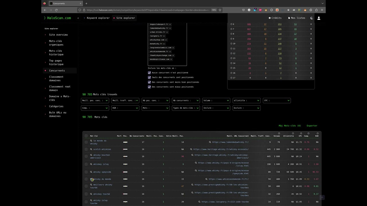This screenshot has width=367, height=206.
Task: Open the Keyword explorer tab
Action: [98, 18]
